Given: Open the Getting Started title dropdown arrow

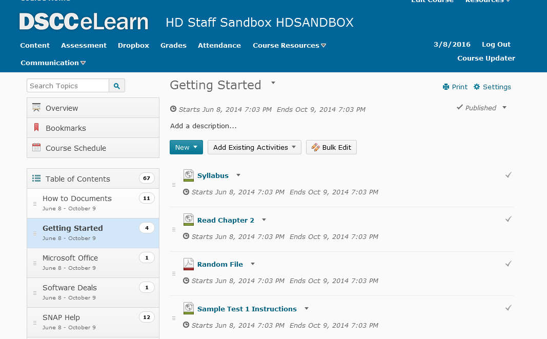Looking at the screenshot, I should [273, 83].
